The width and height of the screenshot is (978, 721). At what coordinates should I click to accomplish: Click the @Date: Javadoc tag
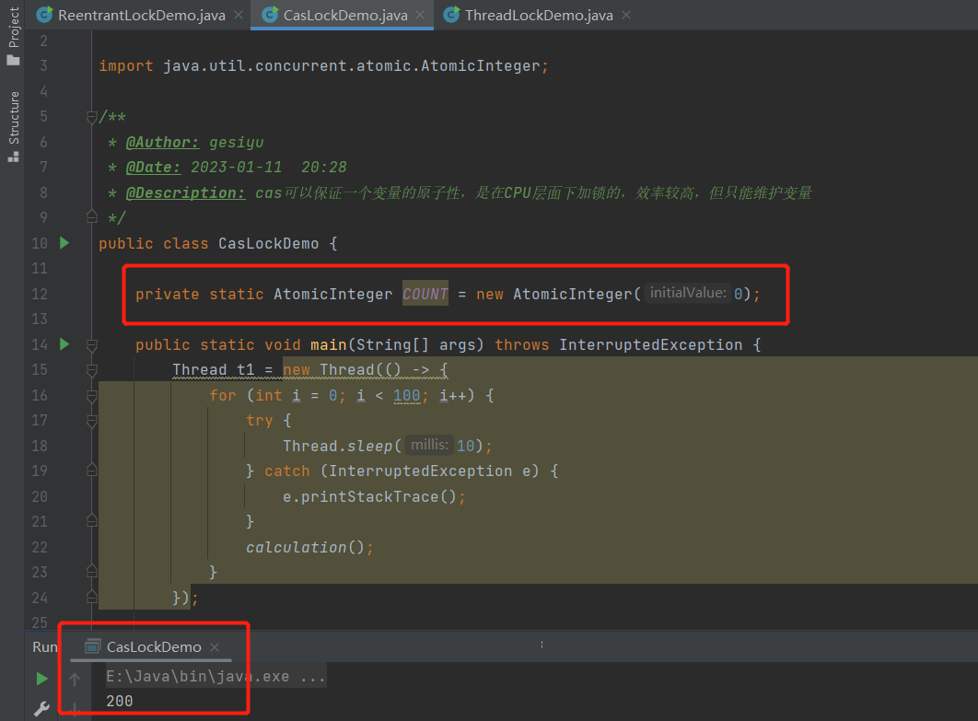click(154, 168)
